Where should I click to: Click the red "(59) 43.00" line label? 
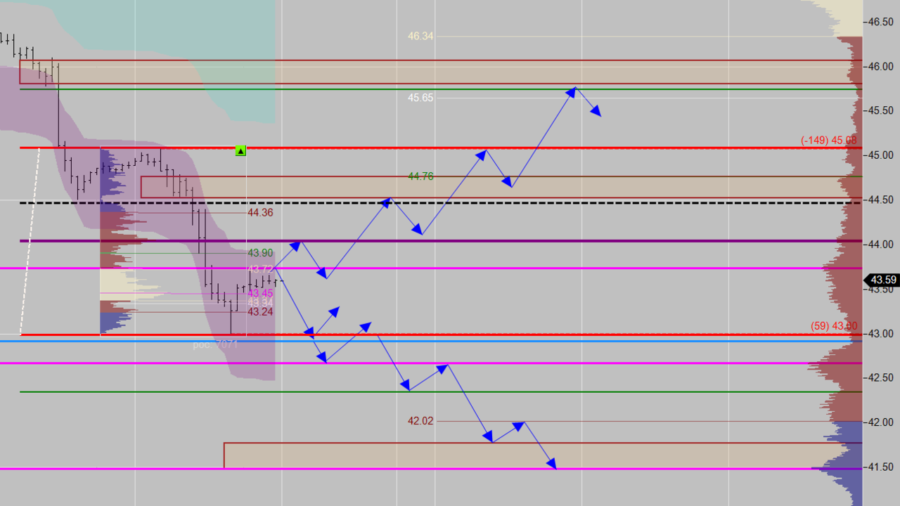tap(834, 326)
